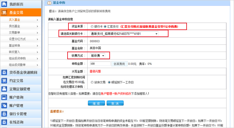Select the 汇款支付 radio button
The height and width of the screenshot is (128, 234).
tap(105, 27)
